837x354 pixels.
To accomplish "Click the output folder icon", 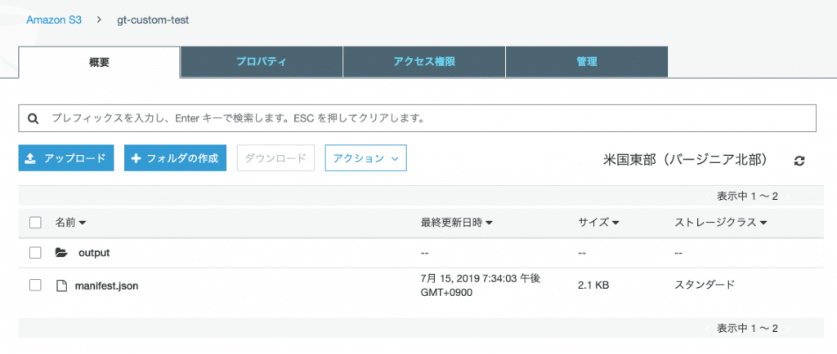I will tap(61, 253).
